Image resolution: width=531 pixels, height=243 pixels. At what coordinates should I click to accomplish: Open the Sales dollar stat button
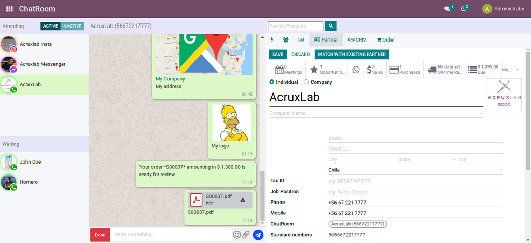[x=375, y=70]
